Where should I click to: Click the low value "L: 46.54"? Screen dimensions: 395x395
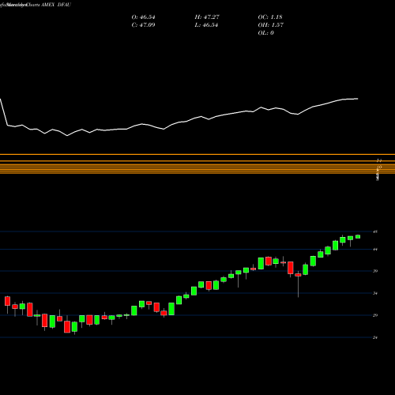point(206,25)
